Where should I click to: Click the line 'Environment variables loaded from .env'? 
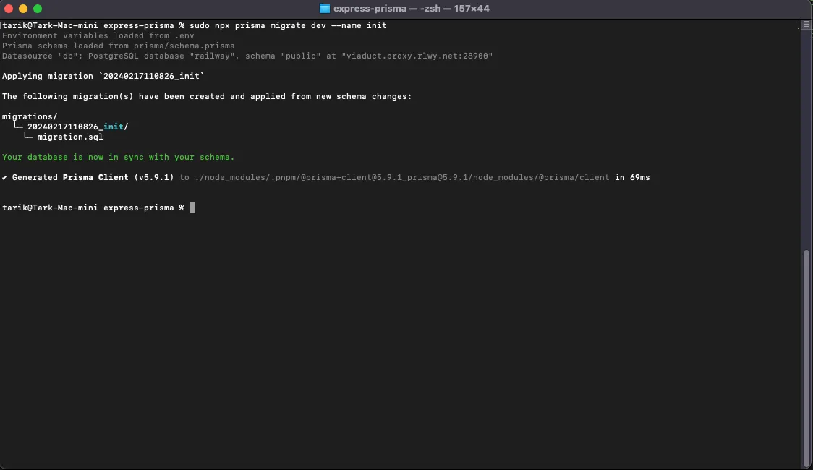(x=98, y=35)
